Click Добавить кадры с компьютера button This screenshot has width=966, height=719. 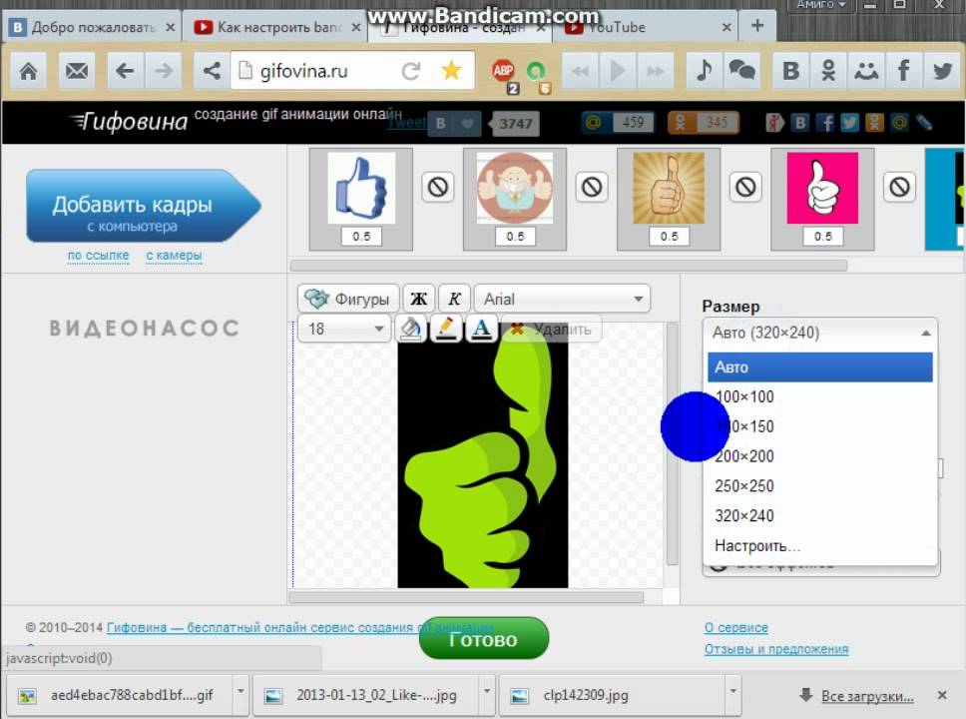143,206
